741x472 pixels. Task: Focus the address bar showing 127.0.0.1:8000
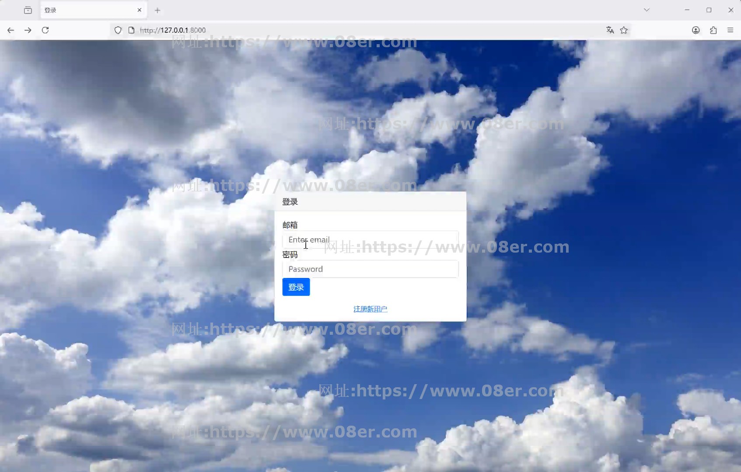(x=350, y=30)
